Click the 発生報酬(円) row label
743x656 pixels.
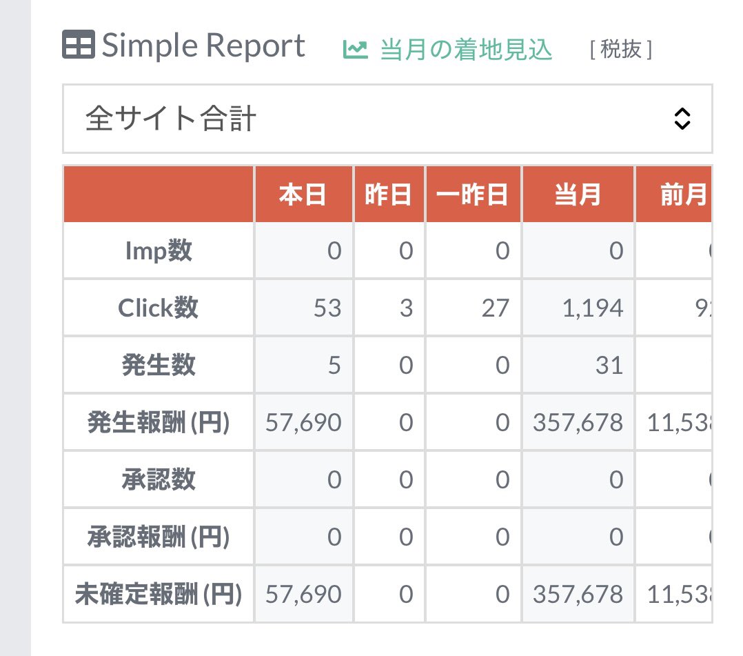tap(159, 423)
